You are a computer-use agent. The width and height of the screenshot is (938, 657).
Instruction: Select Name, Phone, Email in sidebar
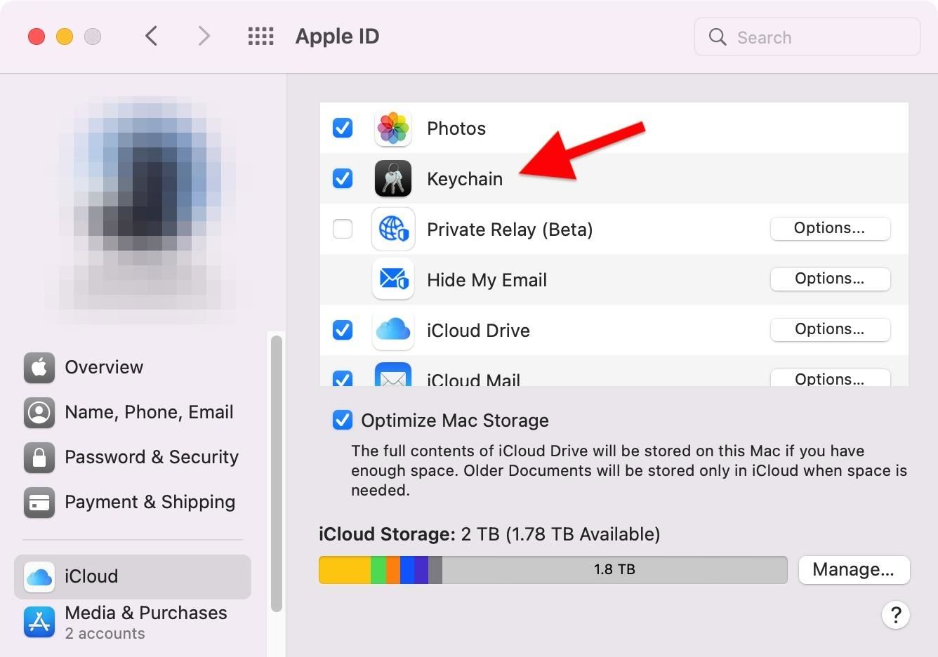click(x=133, y=412)
